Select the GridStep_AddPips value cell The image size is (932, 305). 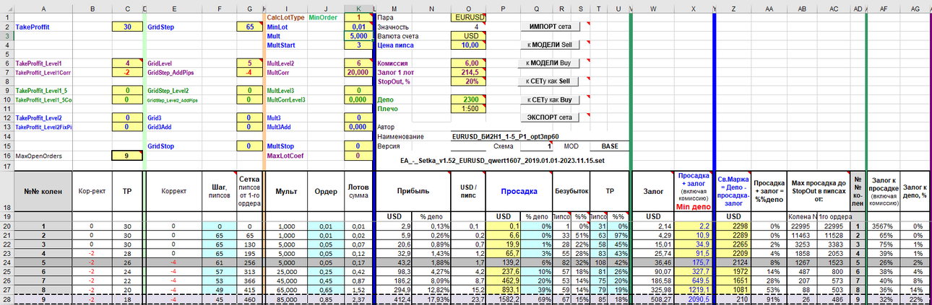point(249,73)
